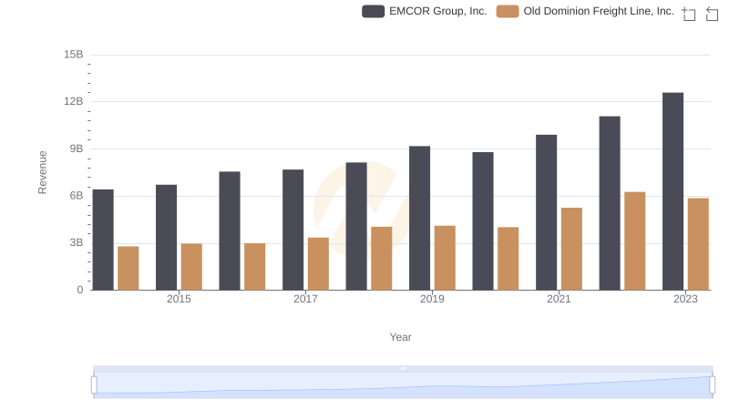Click EMCOR's 2021 revenue bar

pyautogui.click(x=546, y=213)
